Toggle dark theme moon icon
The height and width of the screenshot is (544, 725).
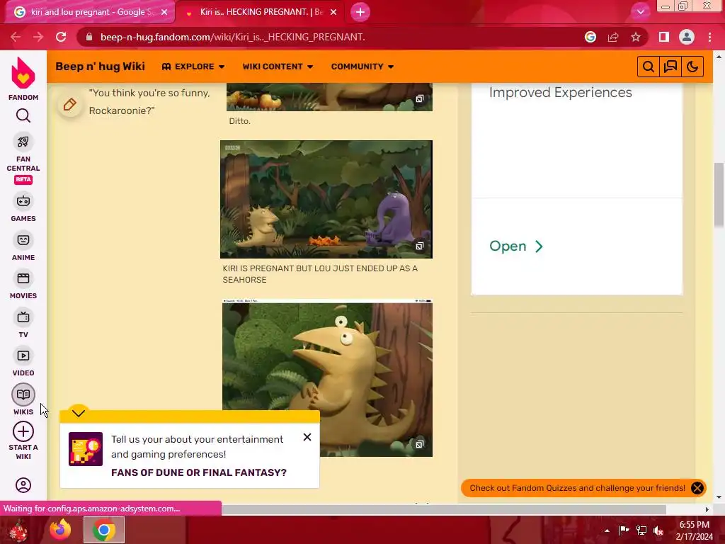click(692, 67)
